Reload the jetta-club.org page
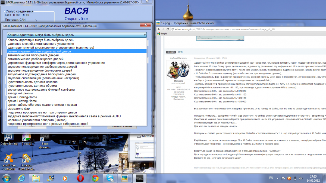 coord(168,29)
